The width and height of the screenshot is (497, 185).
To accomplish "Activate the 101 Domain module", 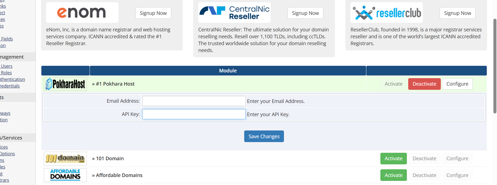I will point(393,159).
